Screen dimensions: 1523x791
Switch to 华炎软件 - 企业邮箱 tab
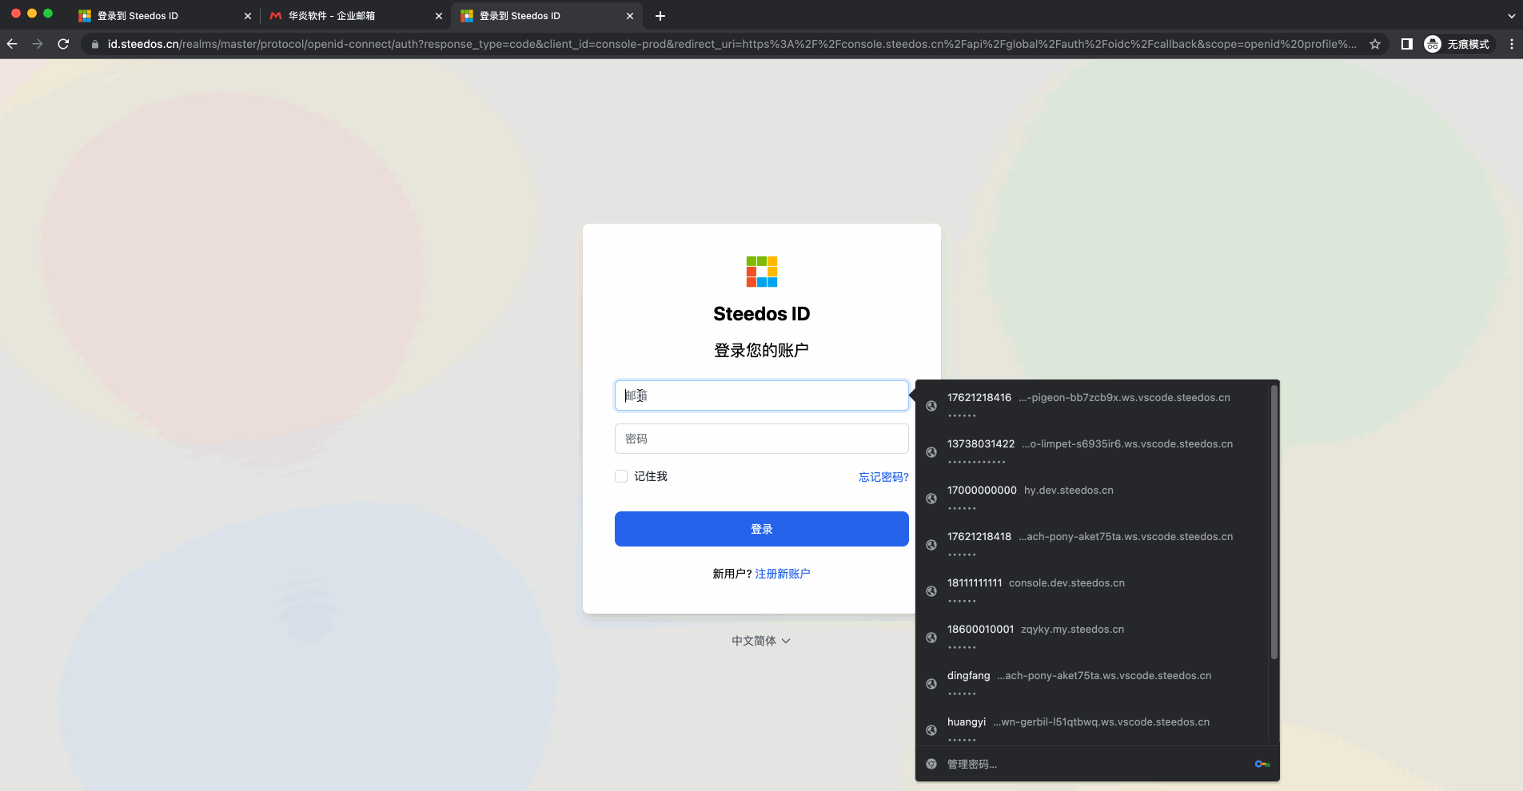354,16
